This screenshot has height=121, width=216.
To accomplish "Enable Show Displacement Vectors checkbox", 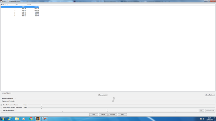I will (1, 105).
